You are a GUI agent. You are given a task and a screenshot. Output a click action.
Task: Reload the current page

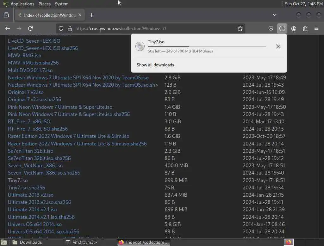click(x=30, y=28)
